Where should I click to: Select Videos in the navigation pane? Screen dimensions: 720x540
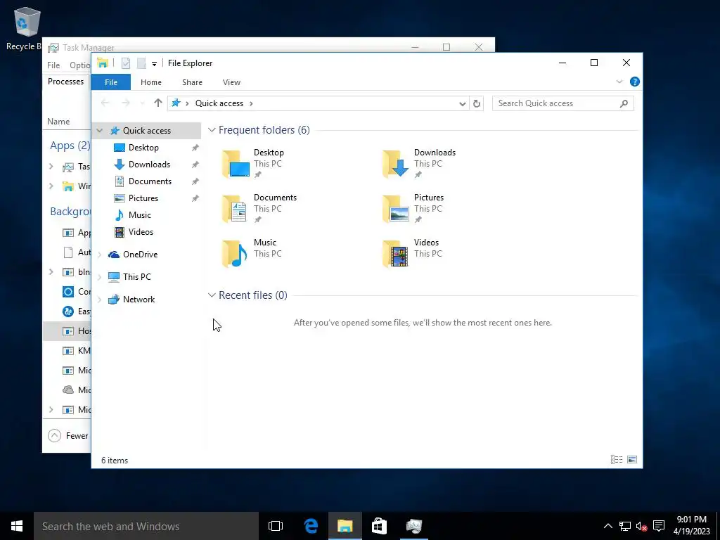(x=141, y=232)
